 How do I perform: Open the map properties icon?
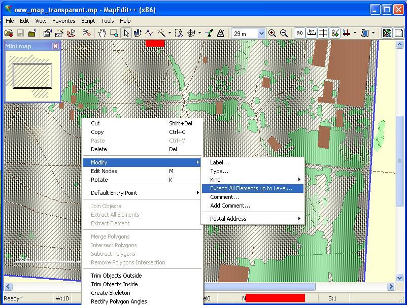coord(47,33)
